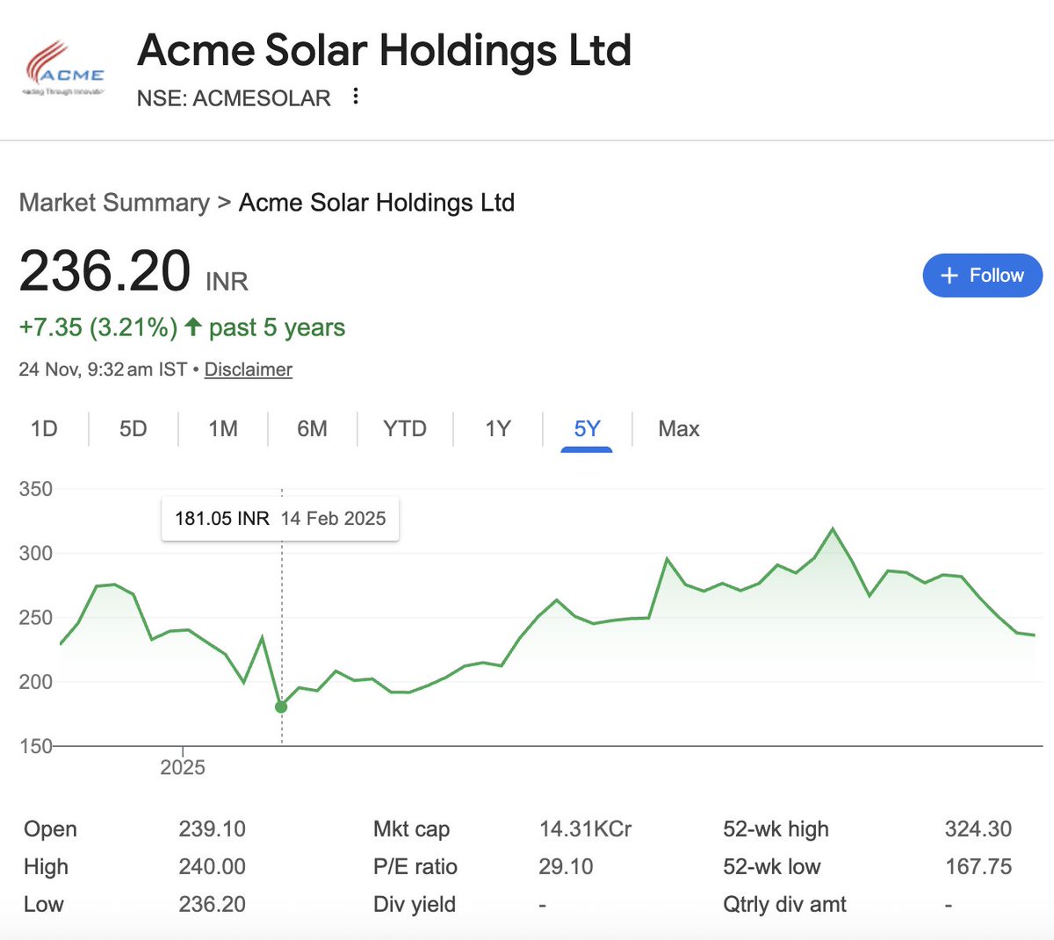Go to the Market Summary link
Image resolution: width=1054 pixels, height=940 pixels.
coord(114,203)
